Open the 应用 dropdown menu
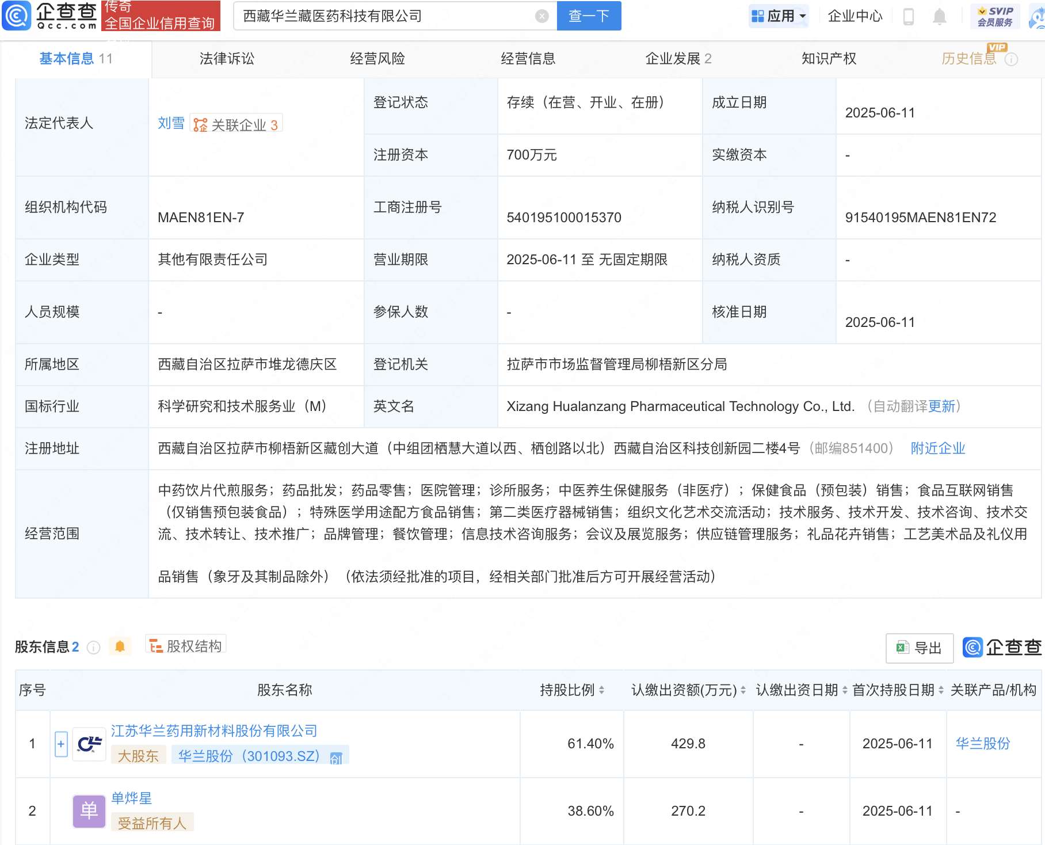Screen dimensions: 1045x845 (x=779, y=16)
